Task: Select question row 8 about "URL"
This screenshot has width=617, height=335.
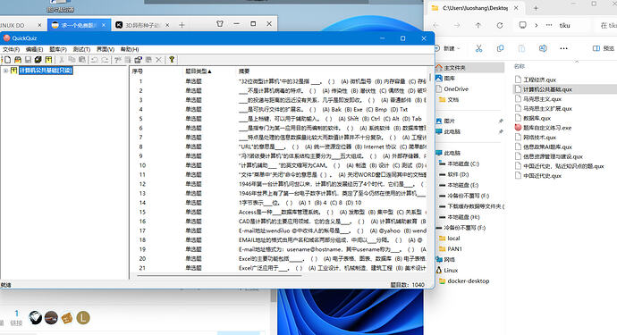Action: (278, 147)
